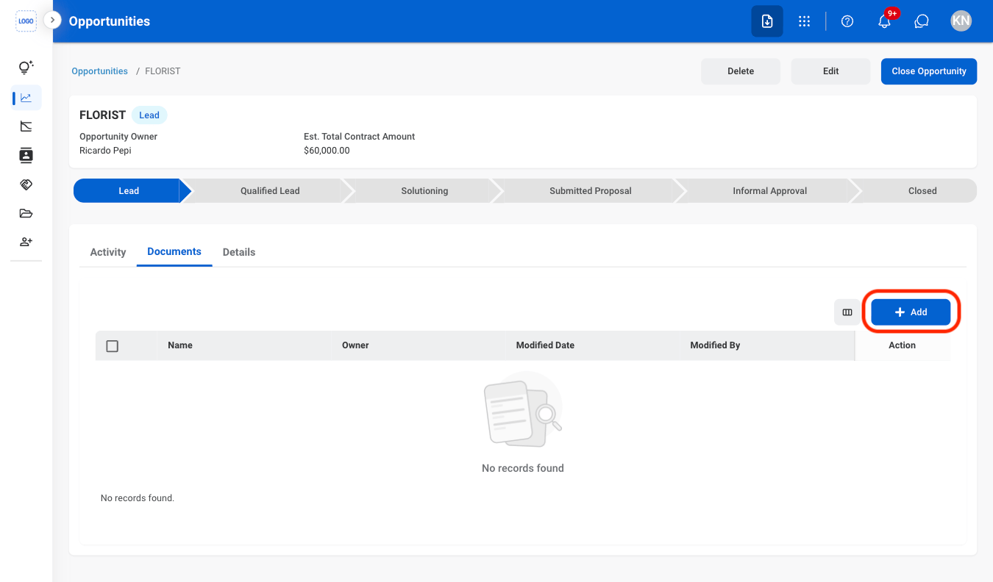
Task: Click the Close Opportunity button
Action: (929, 71)
